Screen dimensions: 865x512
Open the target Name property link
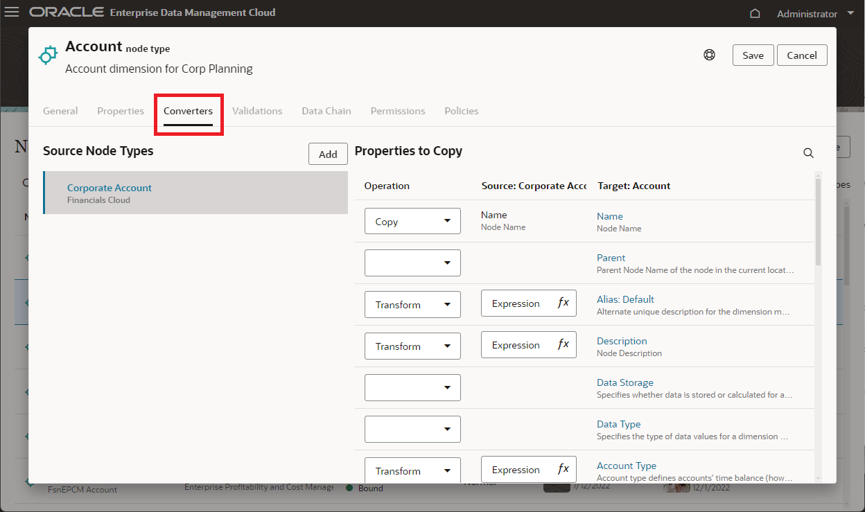pyautogui.click(x=610, y=216)
